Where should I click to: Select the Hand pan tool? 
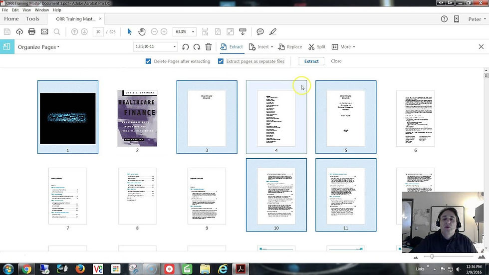click(142, 31)
